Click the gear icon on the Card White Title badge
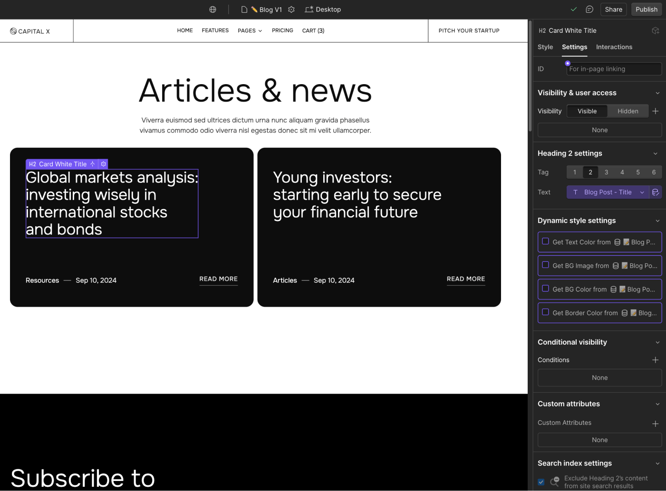 pos(103,164)
